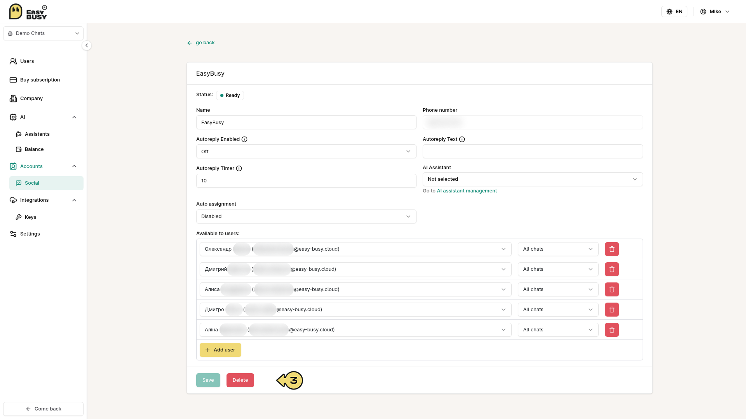Delete the Аліна user row
Image resolution: width=746 pixels, height=419 pixels.
(x=612, y=330)
